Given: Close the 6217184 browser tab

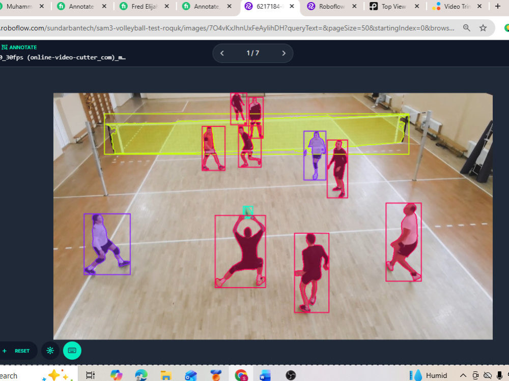Looking at the screenshot, I should 292,6.
